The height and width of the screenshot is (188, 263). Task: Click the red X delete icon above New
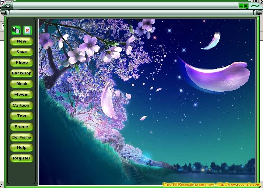tap(27, 30)
